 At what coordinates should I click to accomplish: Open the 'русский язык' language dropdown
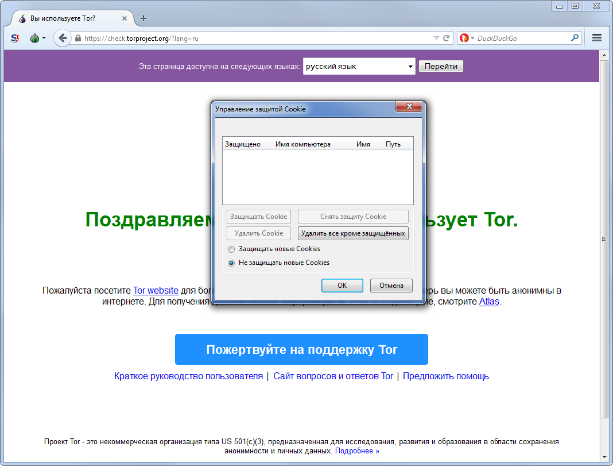coord(359,67)
